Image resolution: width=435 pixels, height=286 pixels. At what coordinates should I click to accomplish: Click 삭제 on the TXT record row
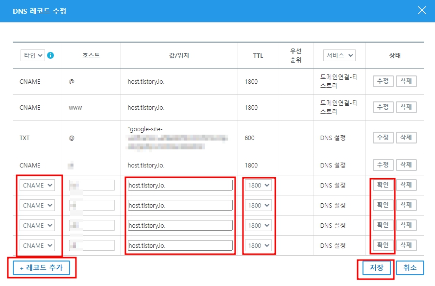click(x=407, y=138)
